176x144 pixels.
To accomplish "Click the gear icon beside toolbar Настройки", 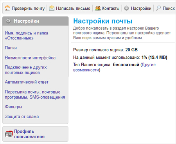I will pyautogui.click(x=126, y=8).
